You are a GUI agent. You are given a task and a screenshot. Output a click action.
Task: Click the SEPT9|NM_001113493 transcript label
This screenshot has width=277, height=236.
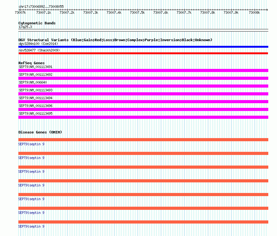click(x=35, y=90)
